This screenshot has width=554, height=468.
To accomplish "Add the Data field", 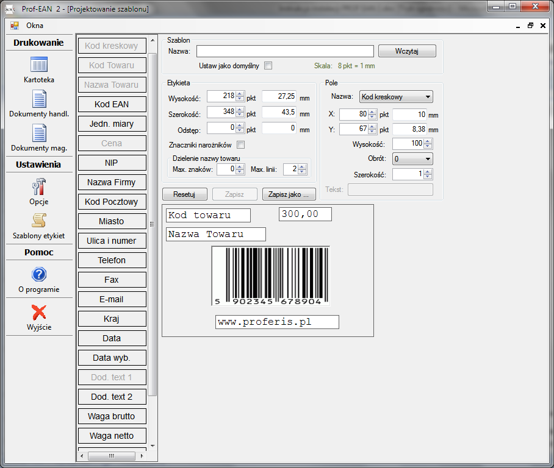I will click(112, 338).
